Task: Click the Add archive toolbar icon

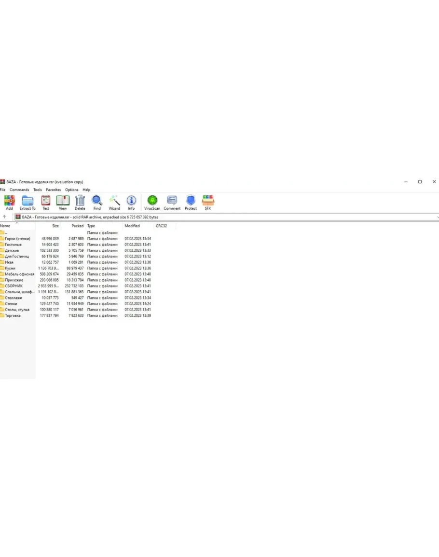Action: pos(9,202)
